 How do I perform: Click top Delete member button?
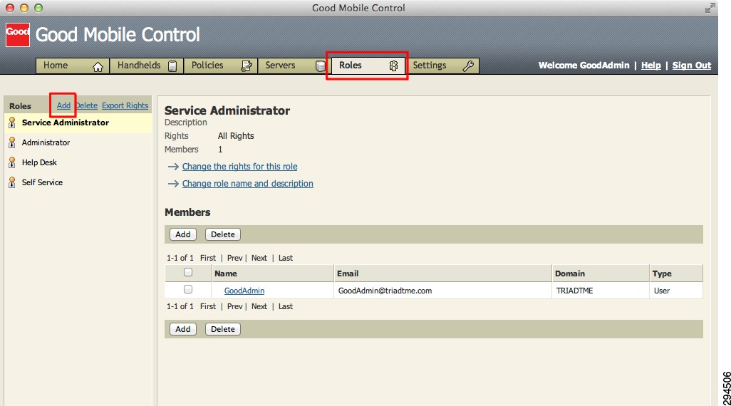(x=223, y=234)
